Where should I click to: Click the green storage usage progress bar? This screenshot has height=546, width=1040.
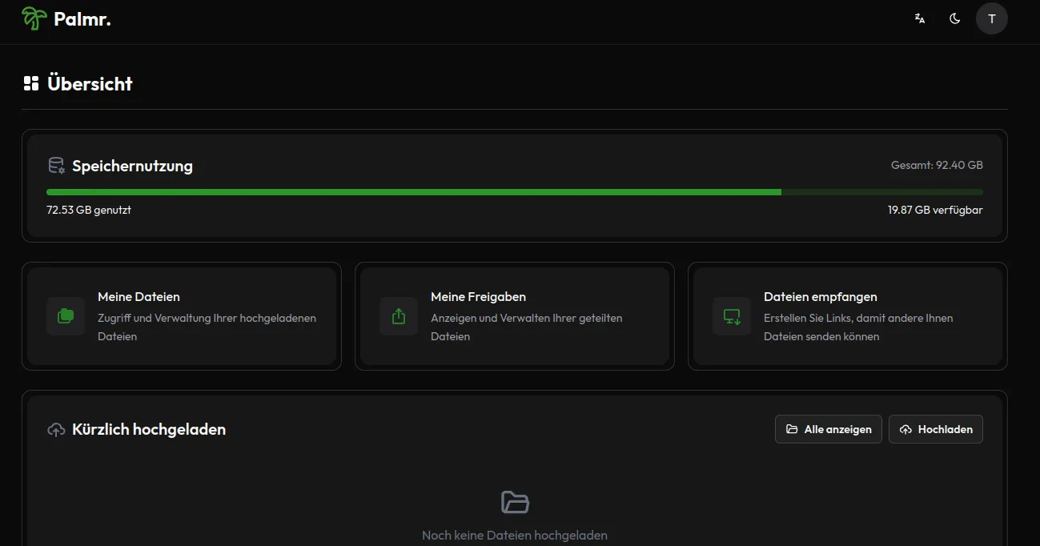(413, 192)
